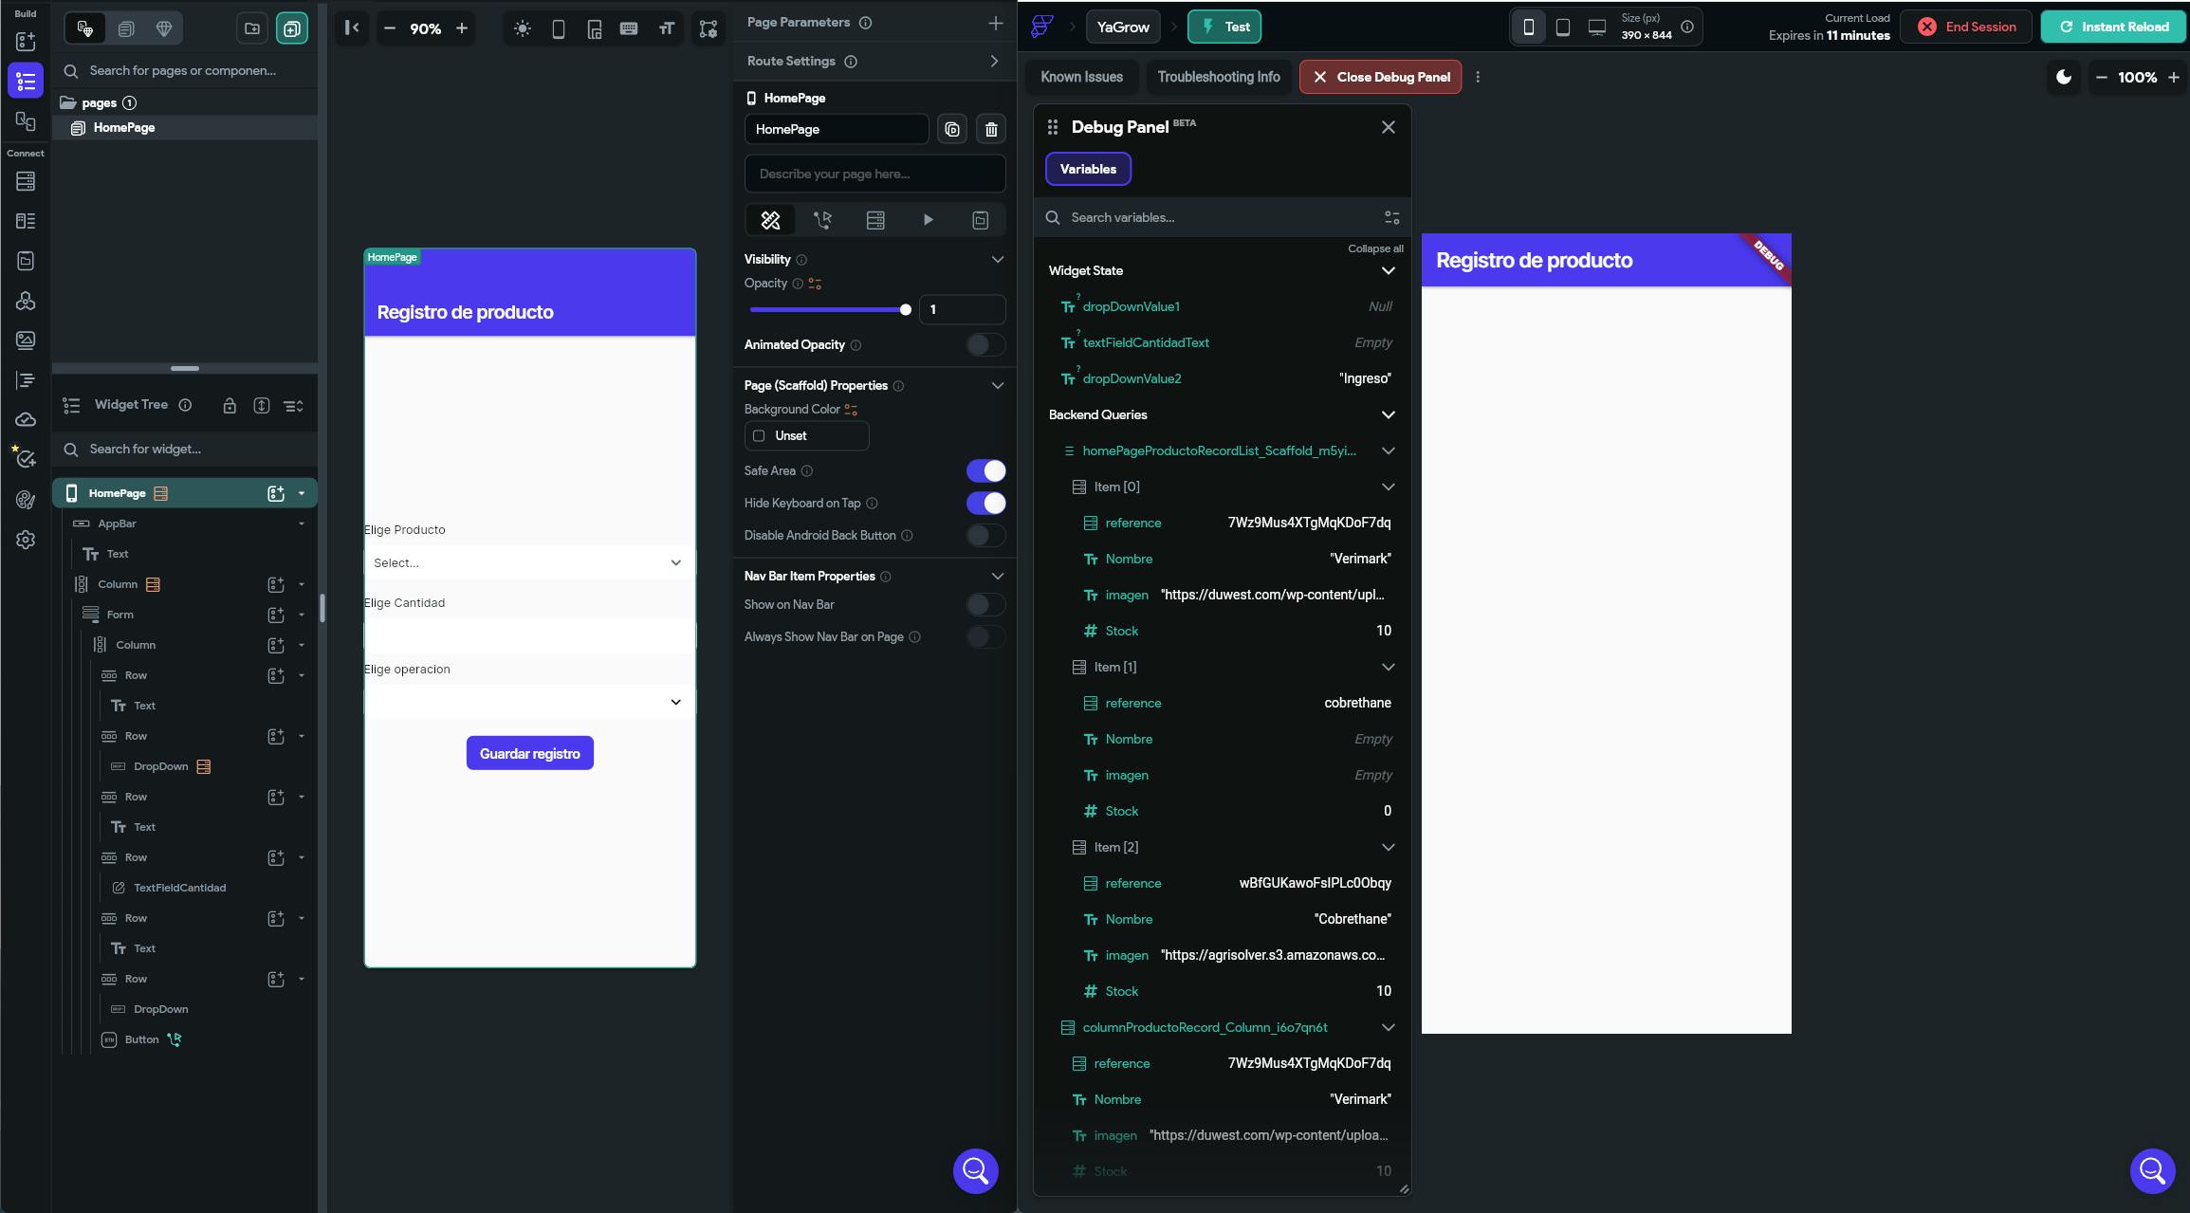Expand the Route Settings section
Screen dimensions: 2190x1213
click(994, 61)
